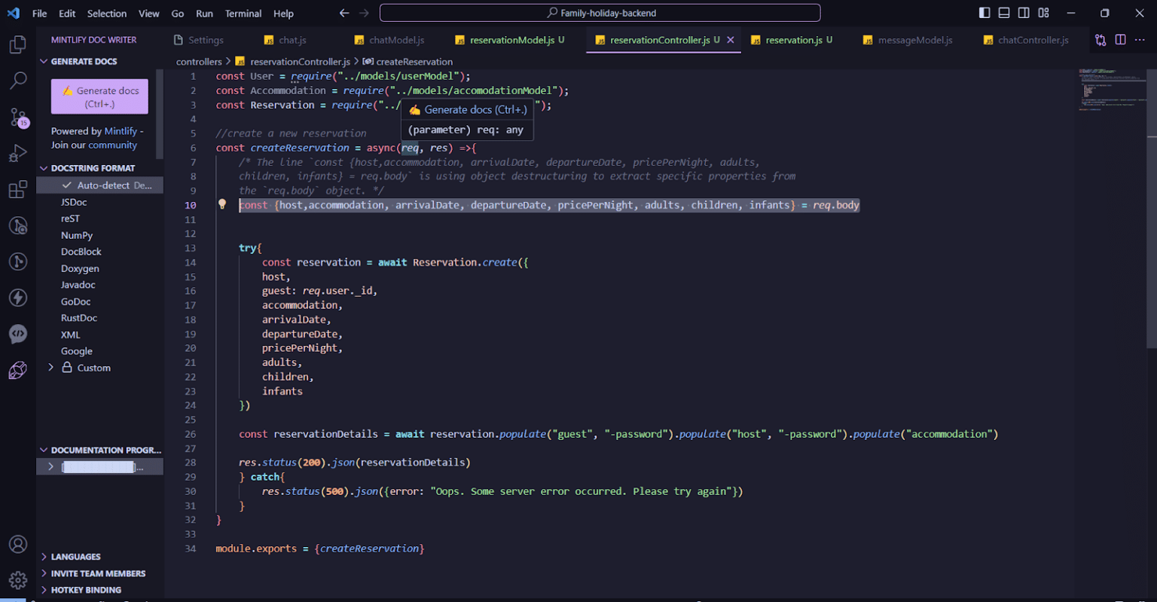Open the Explorer view in activity bar
This screenshot has height=602, width=1157.
tap(17, 45)
